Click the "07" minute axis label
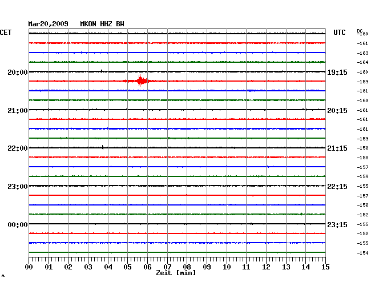Image resolution: width=371 pixels, height=282 pixels. click(x=167, y=267)
